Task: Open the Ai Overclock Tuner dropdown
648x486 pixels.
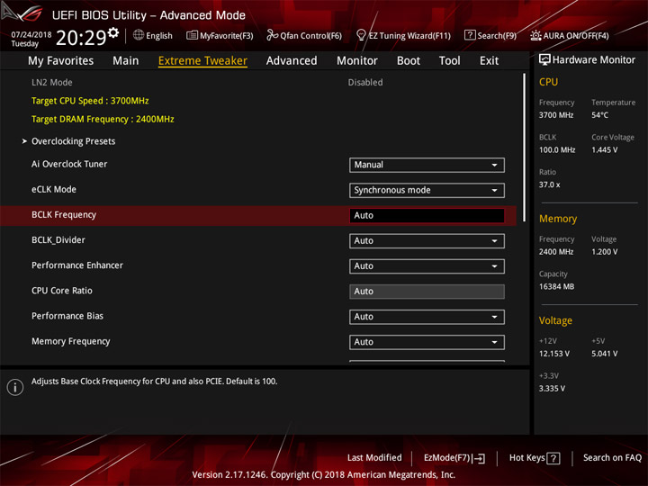Action: coord(427,165)
